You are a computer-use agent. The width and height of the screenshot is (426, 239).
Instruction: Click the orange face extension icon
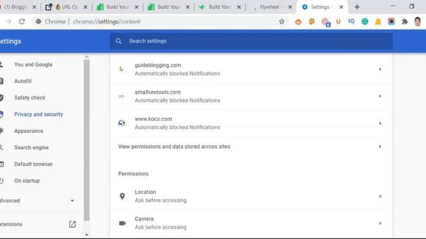tap(298, 22)
